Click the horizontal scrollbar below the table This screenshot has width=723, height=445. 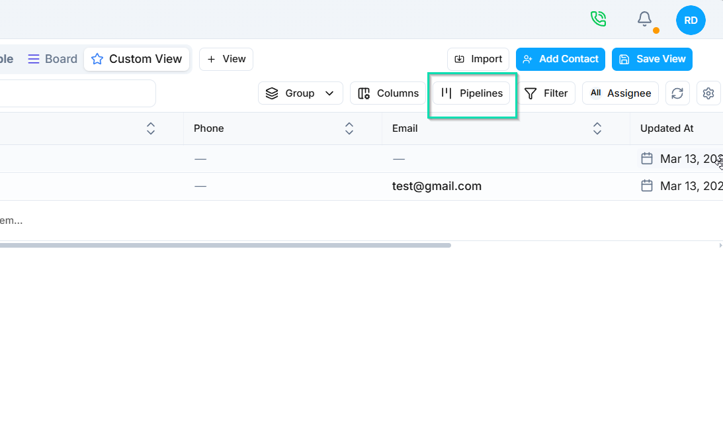[x=225, y=245]
